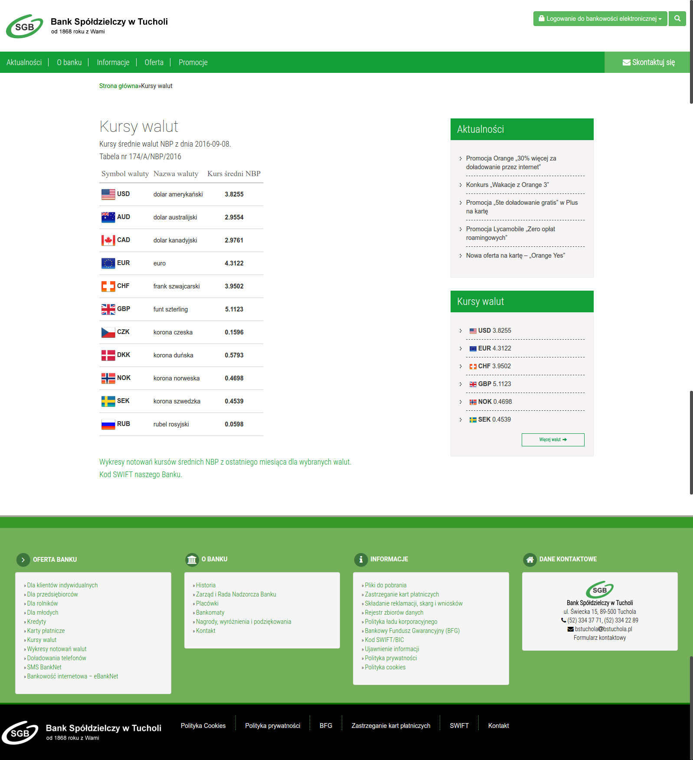Click the info icon beside INFORMACJE
Viewport: 693px width, 760px height.
[x=361, y=560]
